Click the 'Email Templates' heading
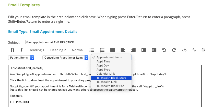 (24, 5)
